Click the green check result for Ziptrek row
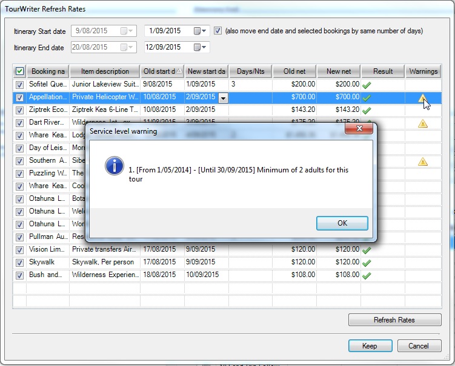 click(x=366, y=110)
